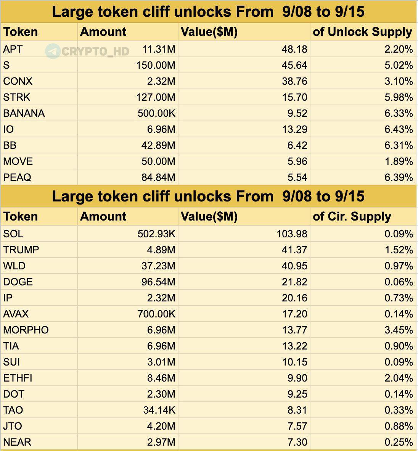Click the first table title banner
Image resolution: width=418 pixels, height=451 pixels.
[x=208, y=12]
